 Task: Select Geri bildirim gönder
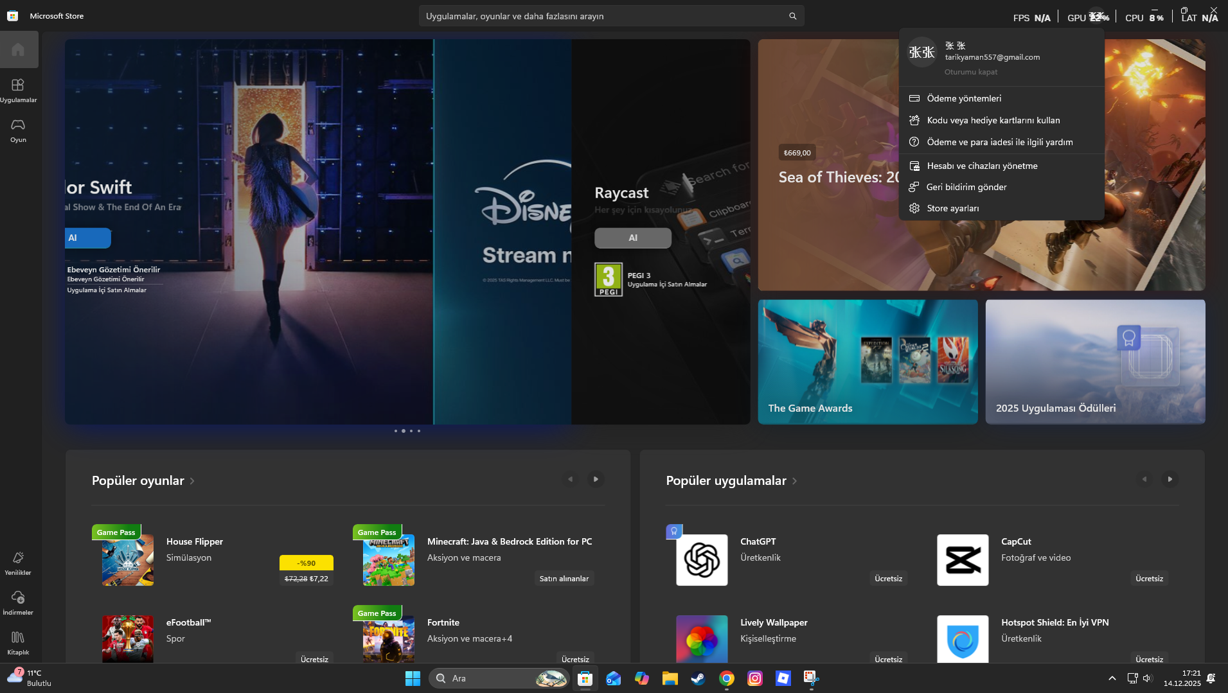click(x=1001, y=187)
